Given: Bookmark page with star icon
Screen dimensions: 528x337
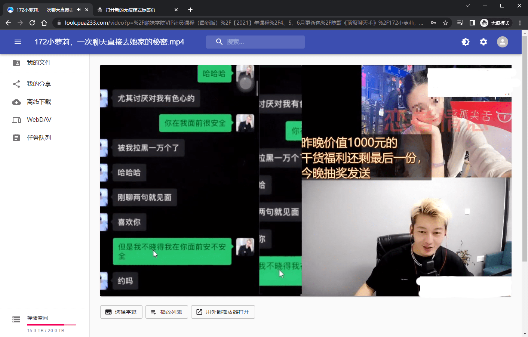Looking at the screenshot, I should (x=445, y=23).
